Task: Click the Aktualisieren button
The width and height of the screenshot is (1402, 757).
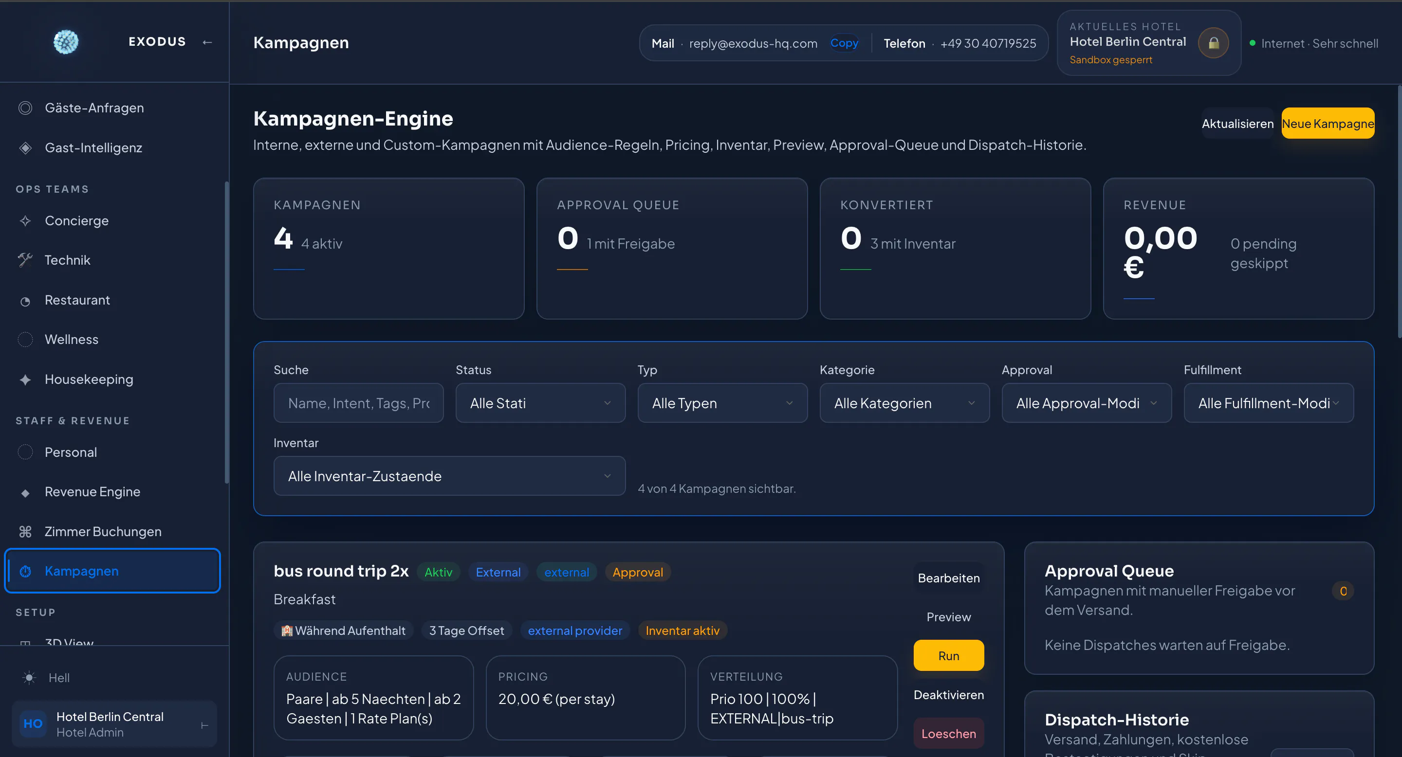Action: click(x=1237, y=124)
